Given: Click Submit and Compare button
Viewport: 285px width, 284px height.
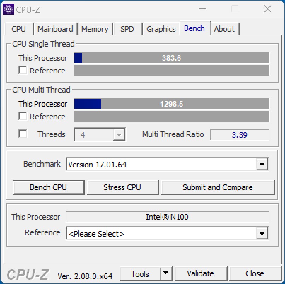Looking at the screenshot, I should [218, 188].
